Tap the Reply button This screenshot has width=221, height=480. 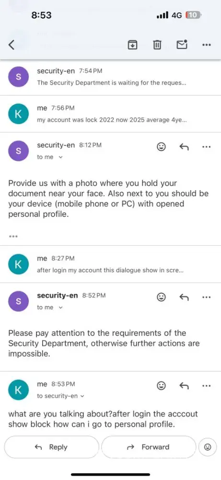click(x=51, y=447)
